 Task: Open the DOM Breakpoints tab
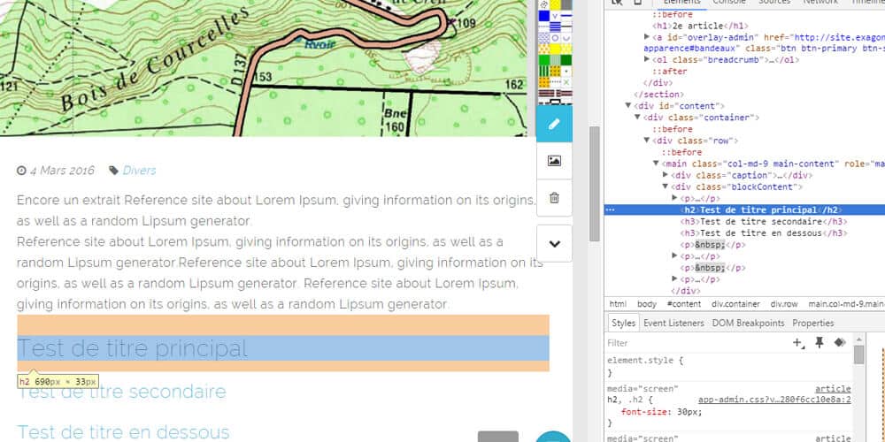click(749, 323)
